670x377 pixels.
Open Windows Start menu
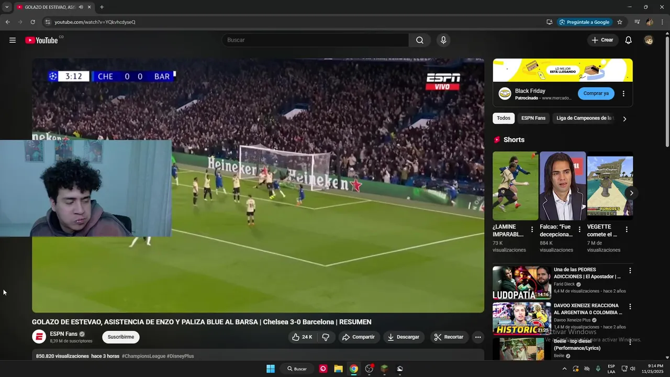click(x=271, y=369)
